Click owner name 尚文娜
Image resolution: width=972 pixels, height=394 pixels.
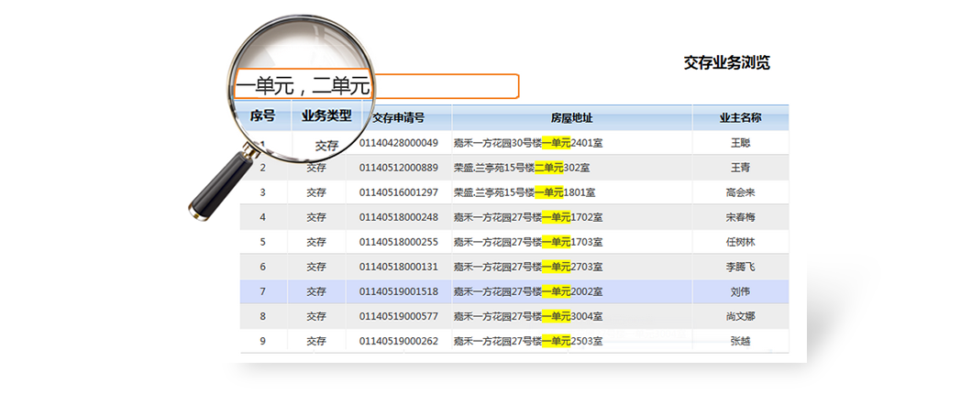[x=740, y=316]
